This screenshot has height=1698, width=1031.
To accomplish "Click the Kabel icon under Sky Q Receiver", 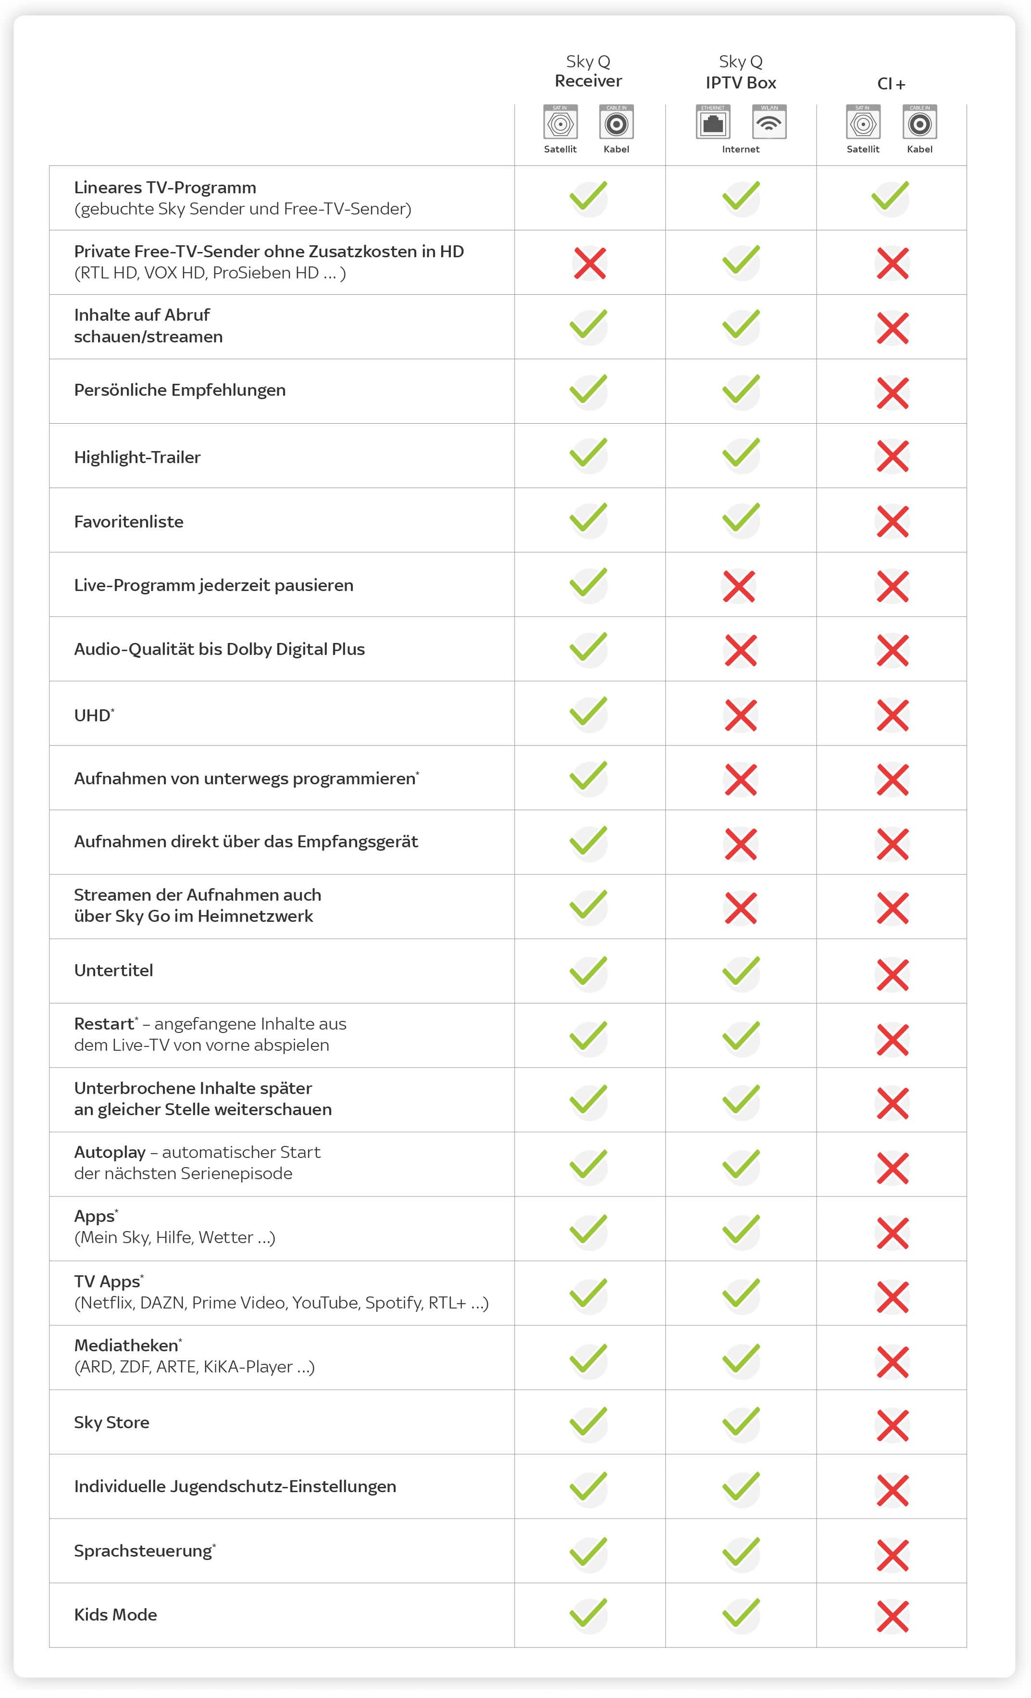I will click(616, 124).
